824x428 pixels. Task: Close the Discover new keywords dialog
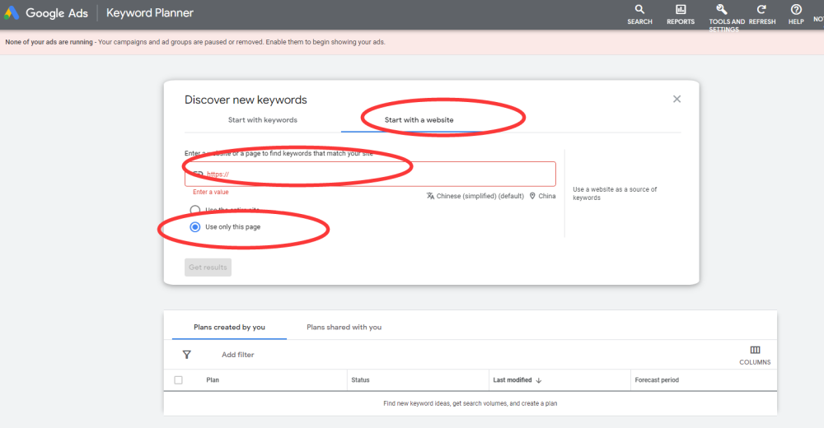(677, 99)
